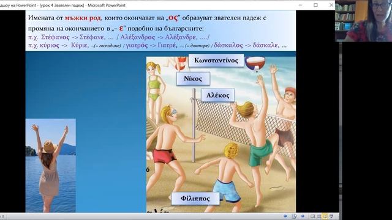Click the Κωνσταντίνος name label
The height and width of the screenshot is (220, 392).
216,61
